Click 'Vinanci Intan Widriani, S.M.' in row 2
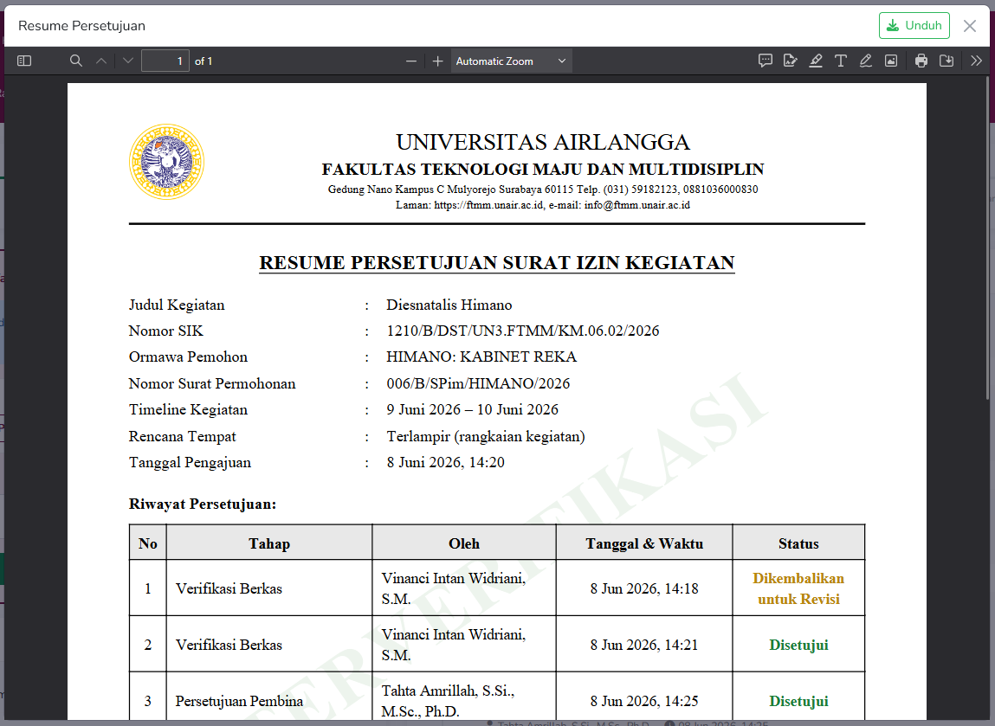Screen dimensions: 995x726 (x=454, y=645)
